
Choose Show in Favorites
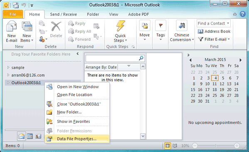[x=77, y=122]
